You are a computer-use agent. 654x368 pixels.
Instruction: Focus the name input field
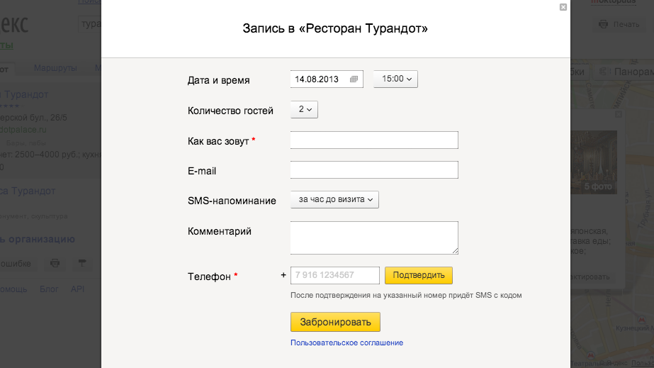(x=374, y=140)
